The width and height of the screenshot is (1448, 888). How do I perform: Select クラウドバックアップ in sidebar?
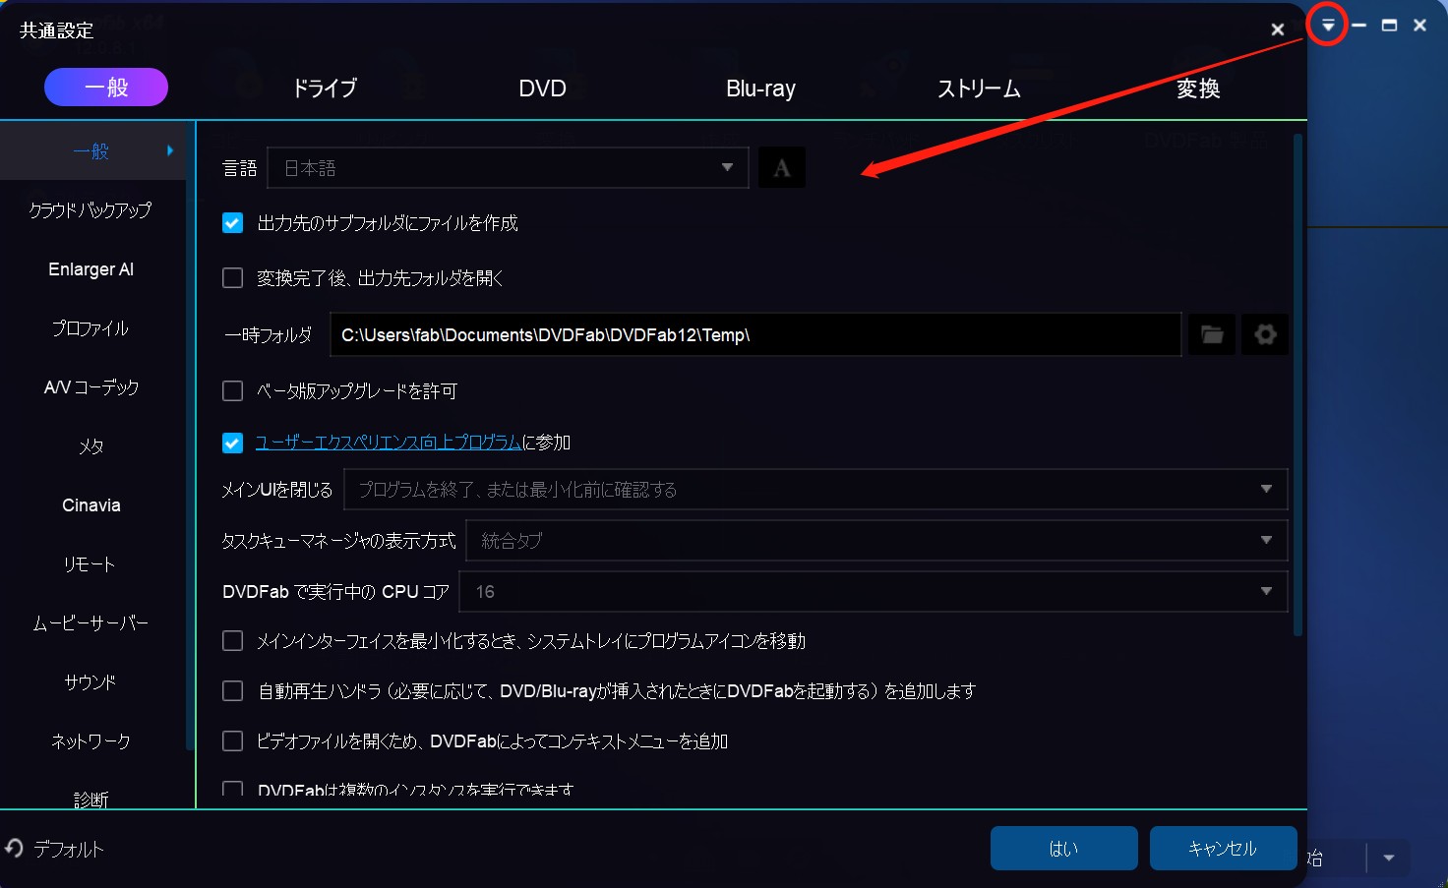(90, 209)
